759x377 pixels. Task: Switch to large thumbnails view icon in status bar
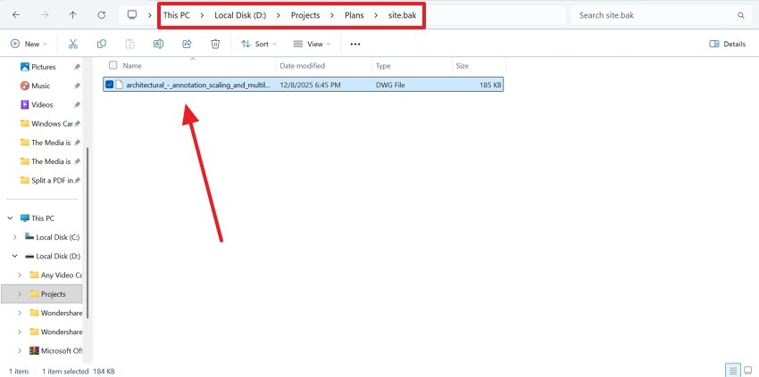tap(747, 371)
